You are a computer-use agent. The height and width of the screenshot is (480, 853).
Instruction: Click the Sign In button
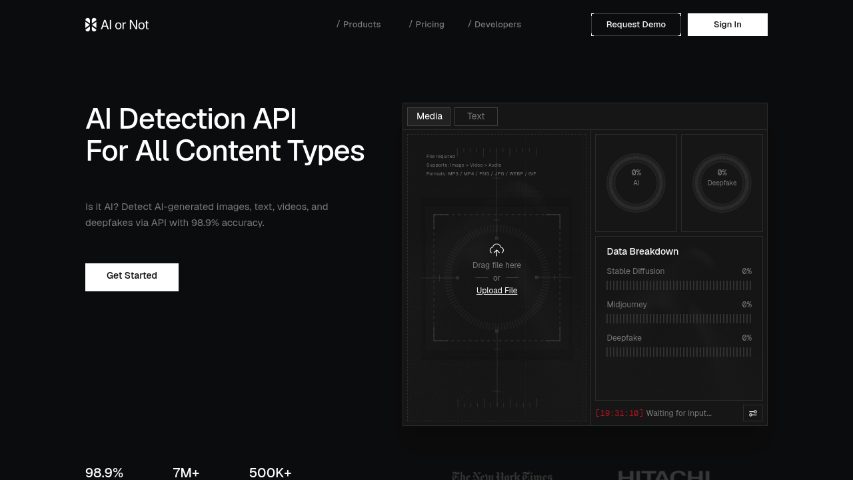[728, 25]
